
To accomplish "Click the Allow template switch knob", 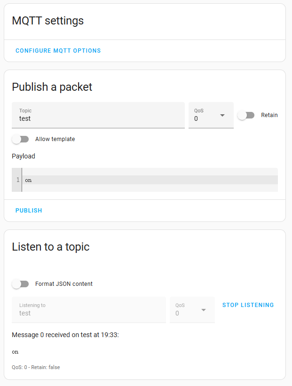I will [17, 139].
